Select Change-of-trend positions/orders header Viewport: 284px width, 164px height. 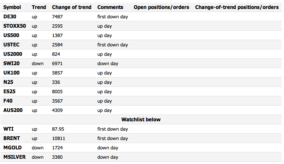tap(237, 7)
